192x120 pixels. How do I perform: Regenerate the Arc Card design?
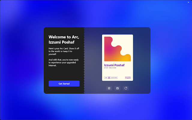click(126, 88)
